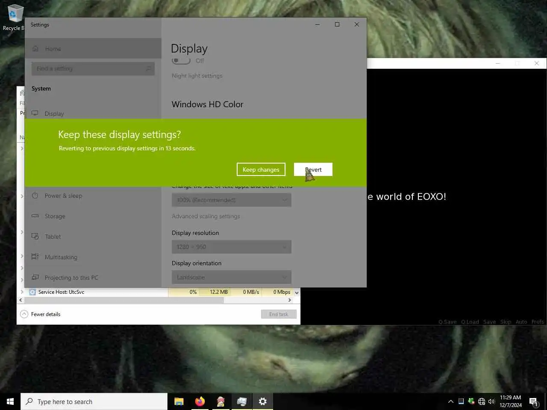Screen dimensions: 547x410
Task: Click Skip in game window
Action: (x=506, y=322)
